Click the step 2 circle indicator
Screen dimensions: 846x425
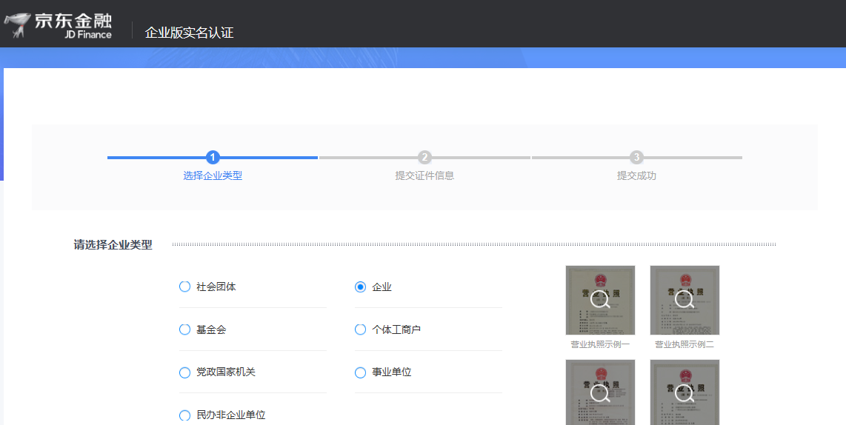pyautogui.click(x=424, y=157)
